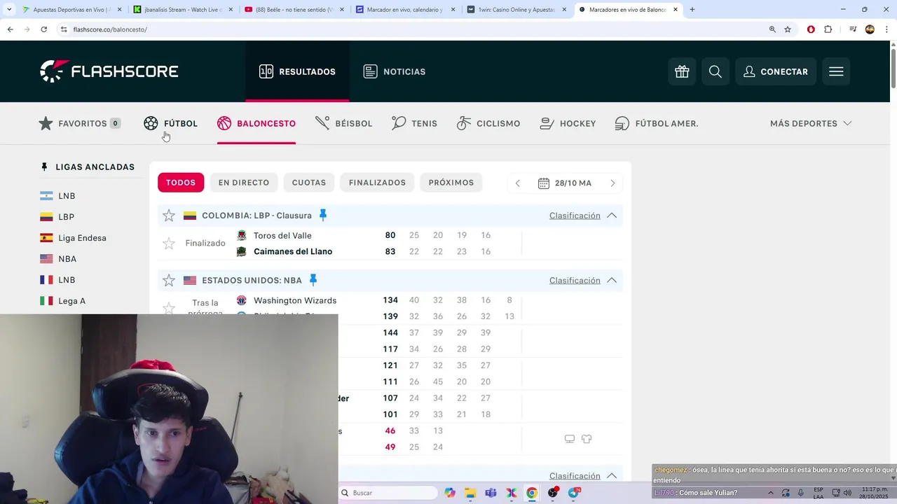897x504 pixels.
Task: Switch to 1win Casino Online browser tab
Action: tap(515, 10)
